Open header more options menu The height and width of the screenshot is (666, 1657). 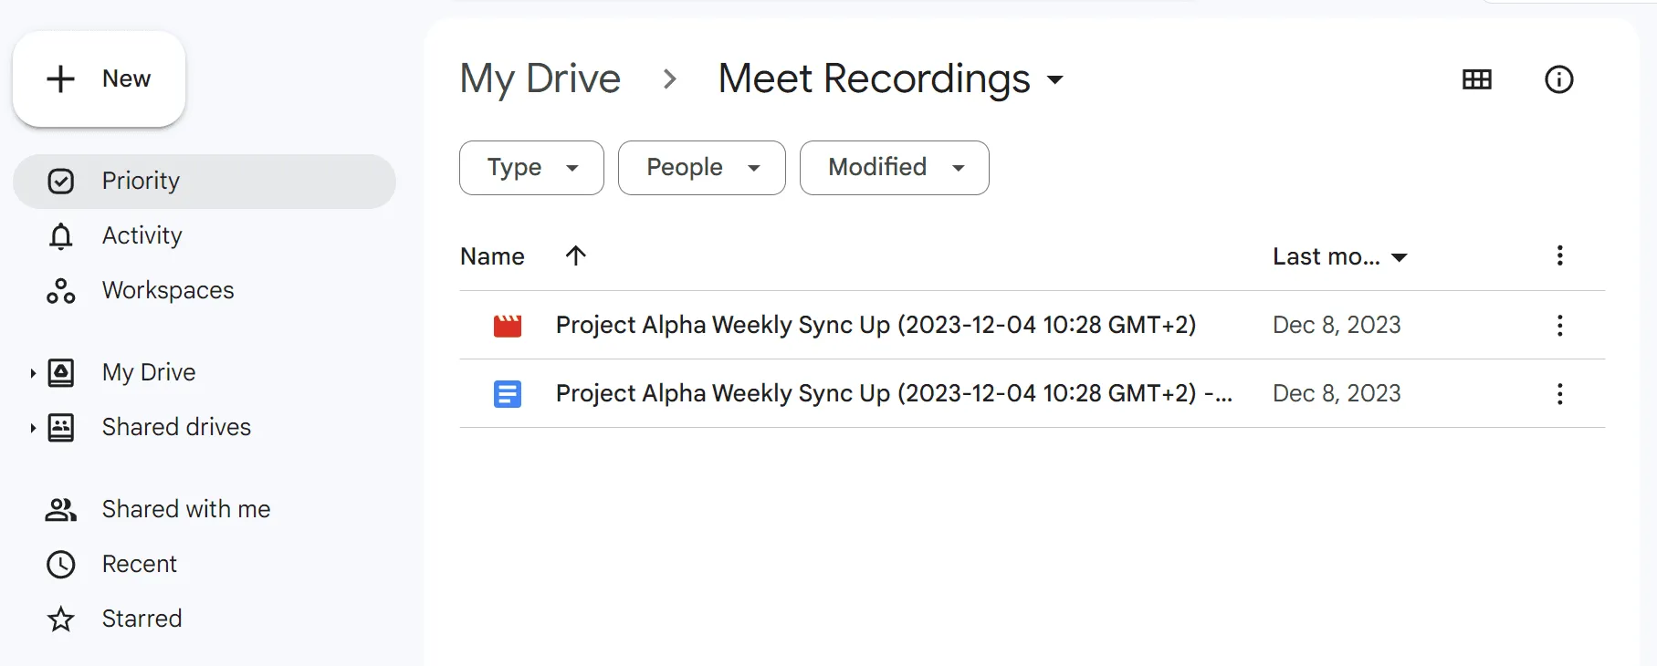tap(1560, 255)
